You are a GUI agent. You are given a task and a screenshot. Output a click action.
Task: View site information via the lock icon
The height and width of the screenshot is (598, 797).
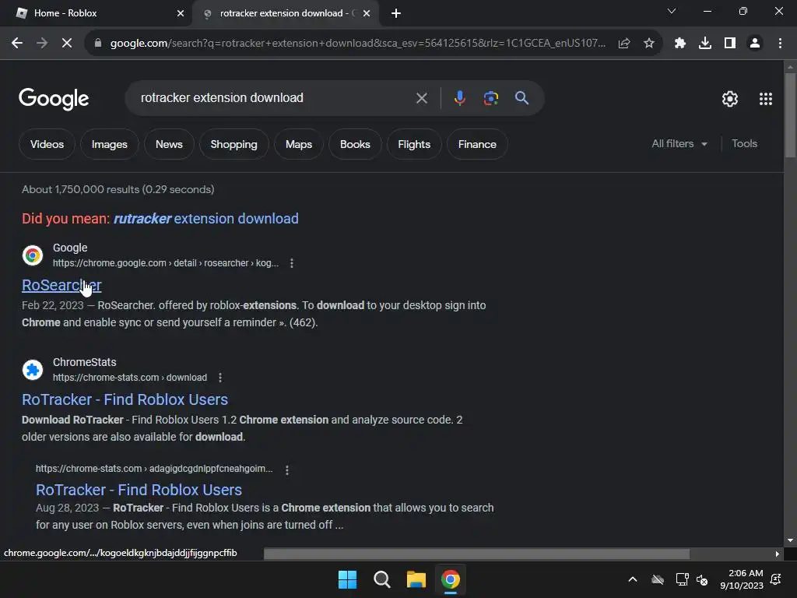pyautogui.click(x=97, y=44)
